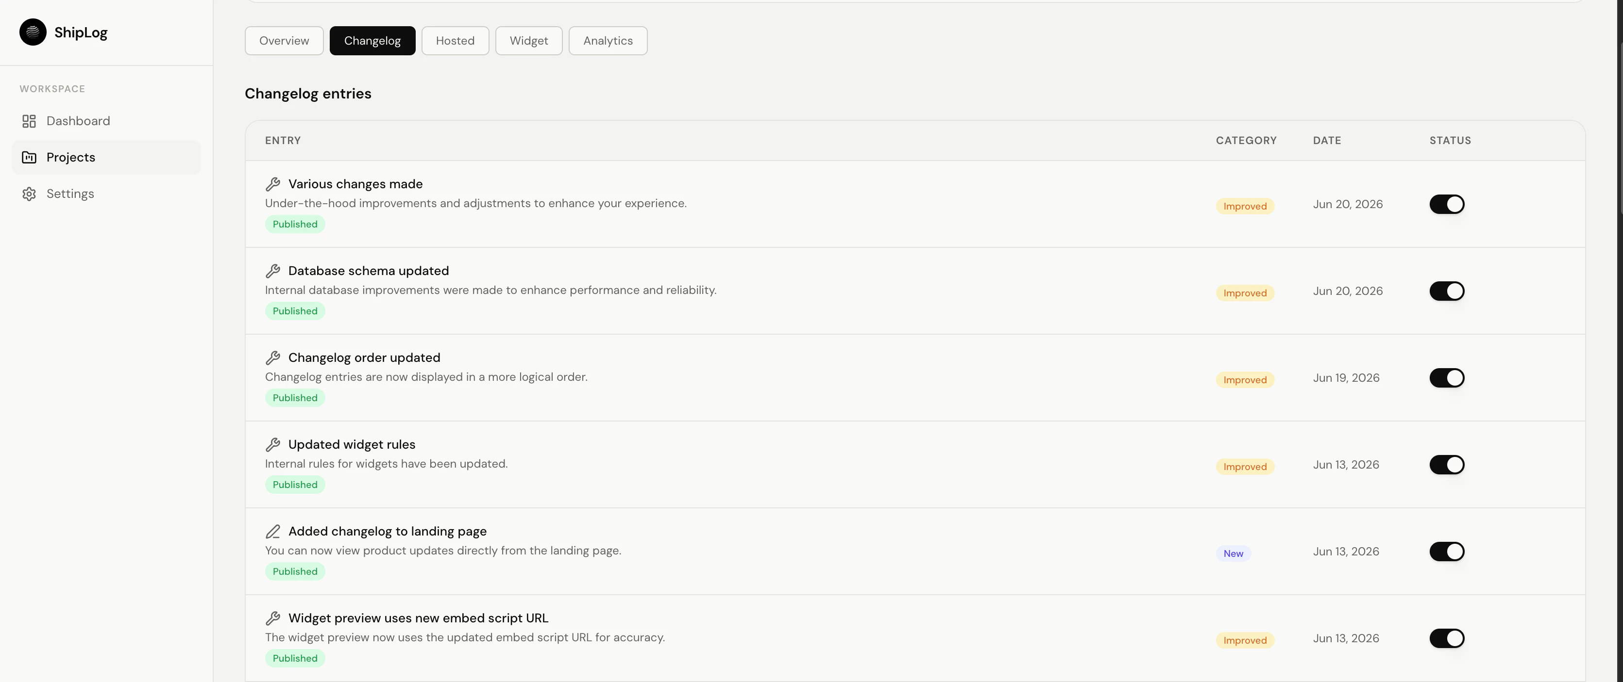Go to Dashboard in the sidebar
The width and height of the screenshot is (1623, 682).
point(106,121)
